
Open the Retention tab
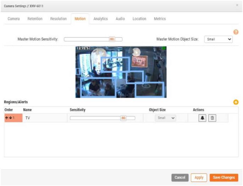(x=35, y=19)
